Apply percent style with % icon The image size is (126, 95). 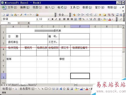tap(83, 19)
